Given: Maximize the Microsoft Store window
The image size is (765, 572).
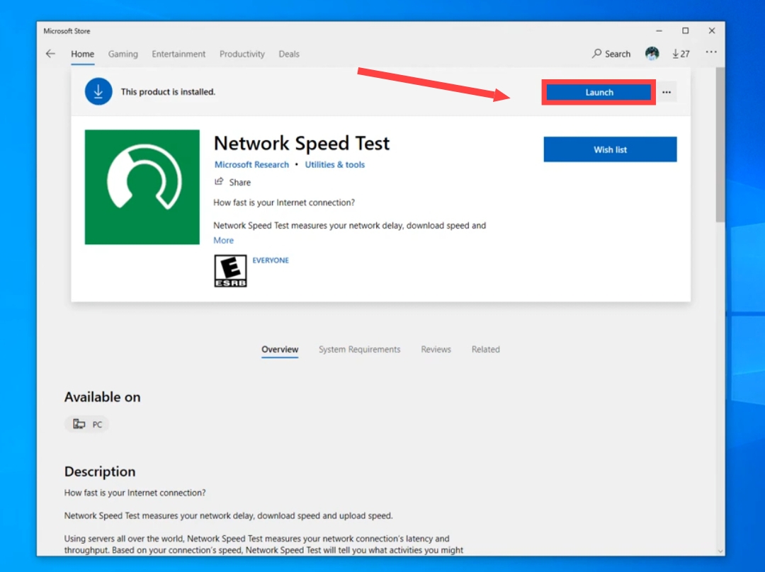Looking at the screenshot, I should coord(686,30).
